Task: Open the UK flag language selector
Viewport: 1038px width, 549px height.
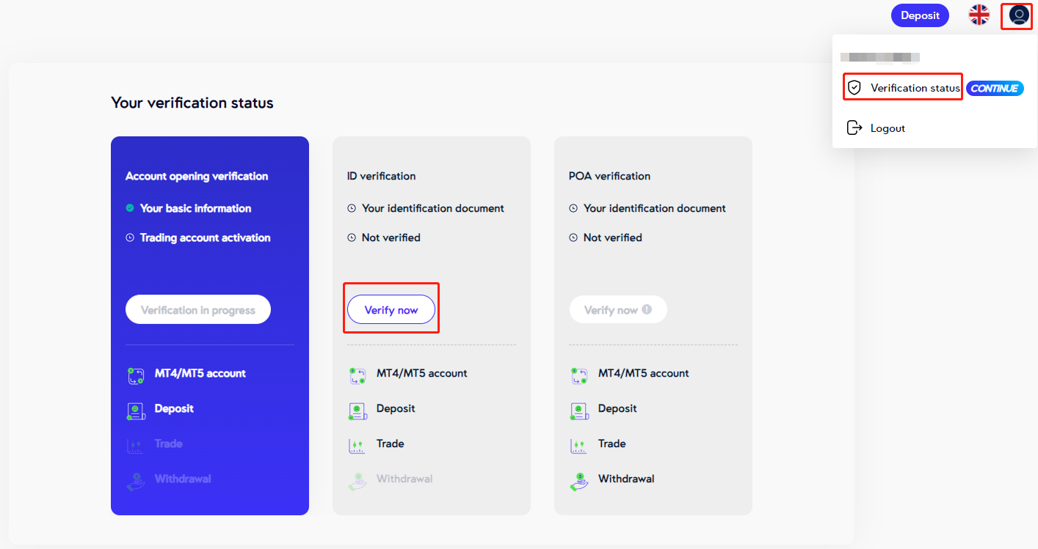Action: (979, 15)
